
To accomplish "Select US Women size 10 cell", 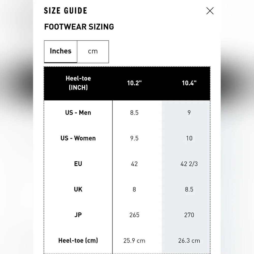I will point(189,138).
